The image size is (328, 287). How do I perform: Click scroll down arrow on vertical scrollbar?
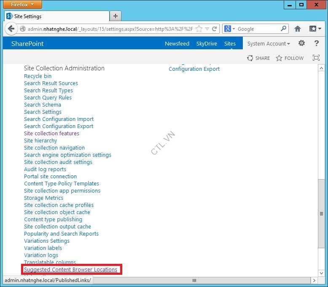pos(321,273)
